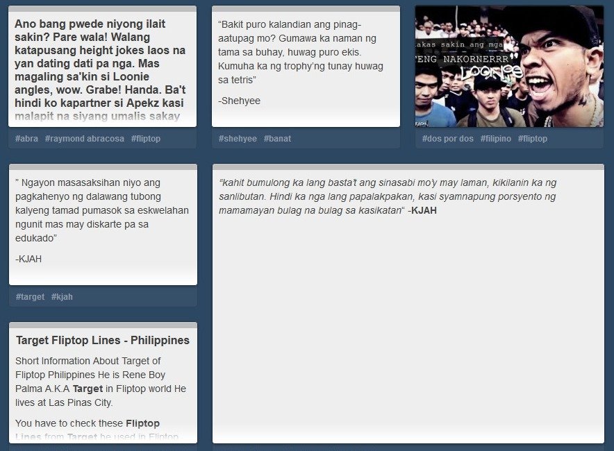This screenshot has width=614, height=451.
Task: Open the #filipino tag
Action: click(496, 139)
